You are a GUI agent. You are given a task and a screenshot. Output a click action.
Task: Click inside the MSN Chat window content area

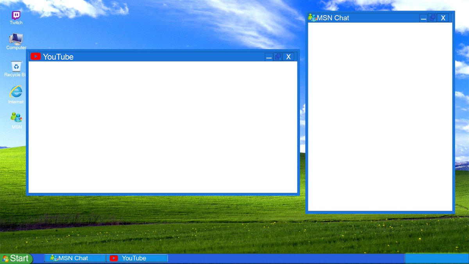click(x=380, y=117)
